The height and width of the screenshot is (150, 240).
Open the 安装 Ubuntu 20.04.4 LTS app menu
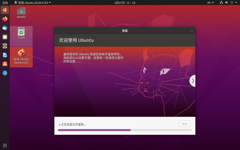[x=32, y=3]
